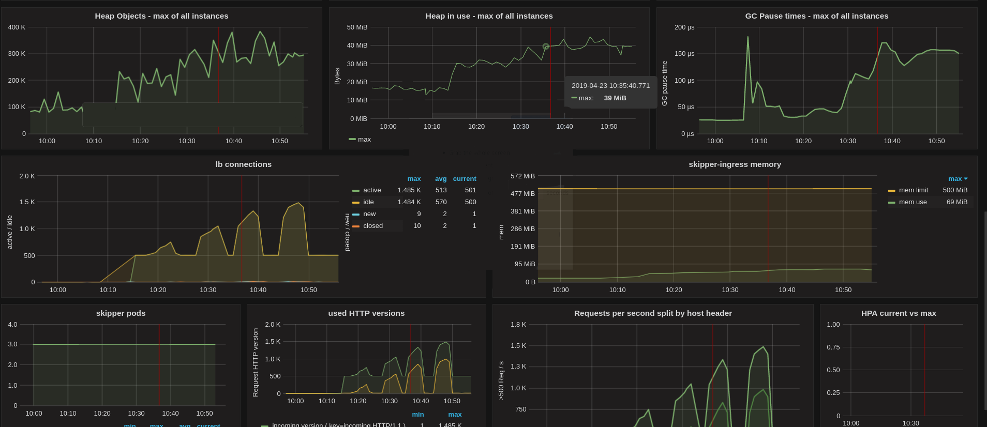Viewport: 987px width, 427px height.
Task: Click the sort arrow next to memory max header
Action: pyautogui.click(x=965, y=179)
